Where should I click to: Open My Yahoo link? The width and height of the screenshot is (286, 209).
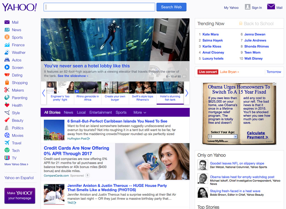tap(231, 8)
